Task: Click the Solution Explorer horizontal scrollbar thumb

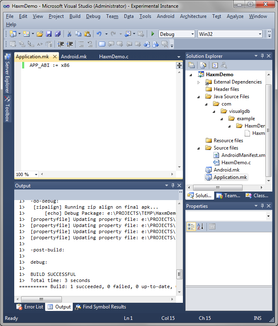Action: click(x=218, y=187)
